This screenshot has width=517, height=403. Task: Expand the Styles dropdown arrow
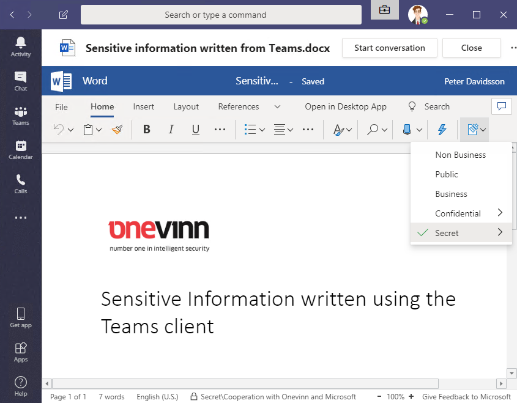(349, 130)
